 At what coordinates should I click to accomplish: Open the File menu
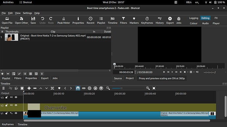tap(4, 13)
